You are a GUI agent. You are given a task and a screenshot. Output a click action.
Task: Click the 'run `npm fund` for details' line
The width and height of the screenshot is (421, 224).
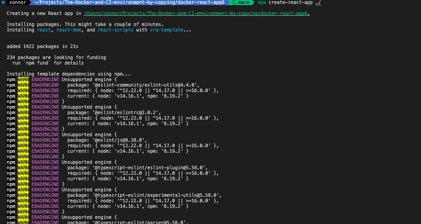tap(48, 63)
